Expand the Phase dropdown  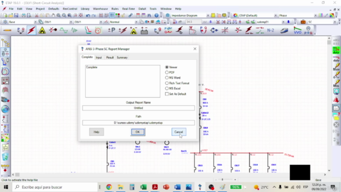click(x=315, y=15)
